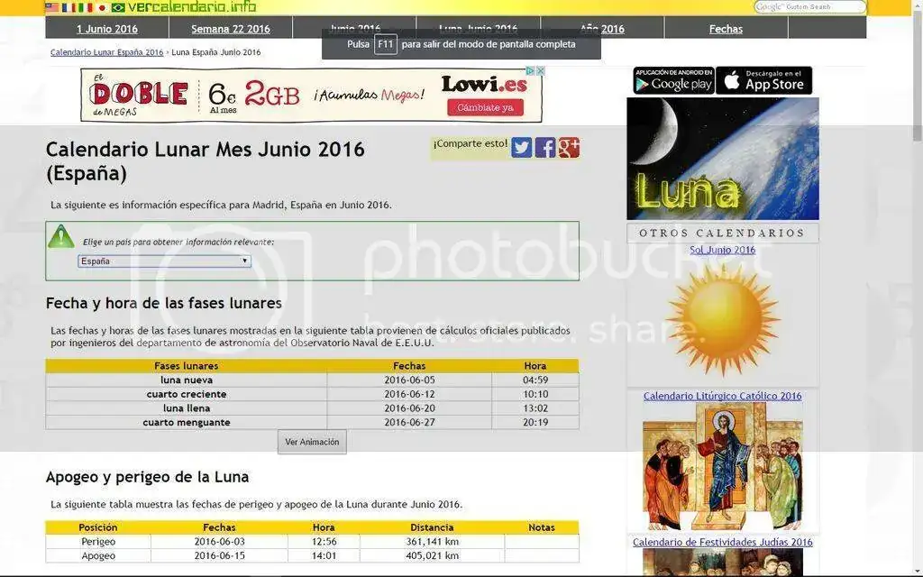Open the Fechas menu item
The width and height of the screenshot is (923, 577).
[x=726, y=29]
